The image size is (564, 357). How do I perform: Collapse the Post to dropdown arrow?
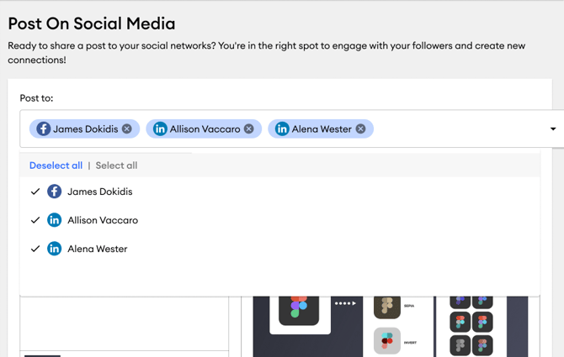tap(553, 129)
